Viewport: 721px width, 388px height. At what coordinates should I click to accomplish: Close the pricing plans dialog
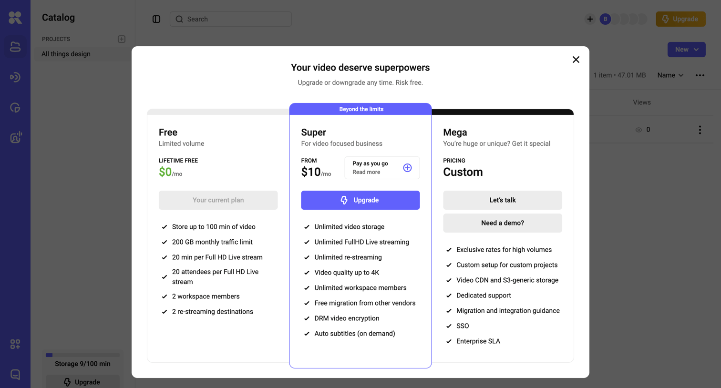[x=576, y=60]
